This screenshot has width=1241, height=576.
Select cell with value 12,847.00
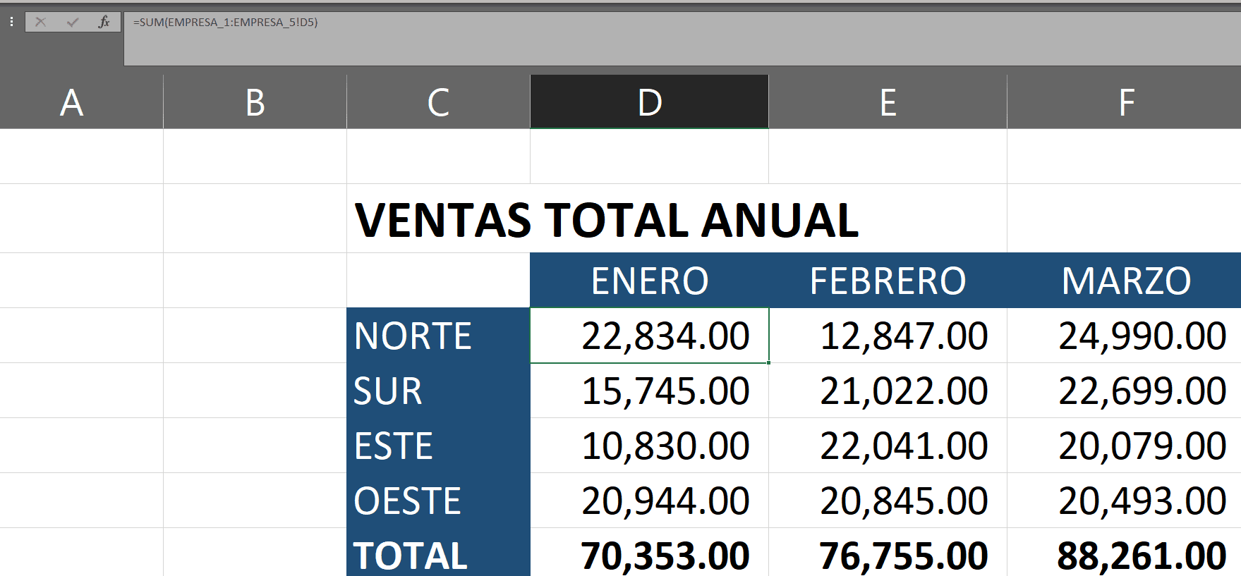(x=888, y=336)
